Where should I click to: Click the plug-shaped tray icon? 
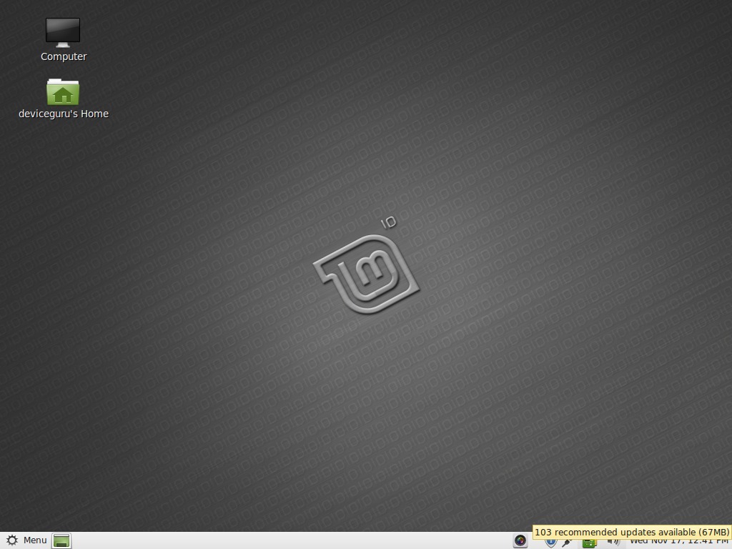pyautogui.click(x=567, y=543)
